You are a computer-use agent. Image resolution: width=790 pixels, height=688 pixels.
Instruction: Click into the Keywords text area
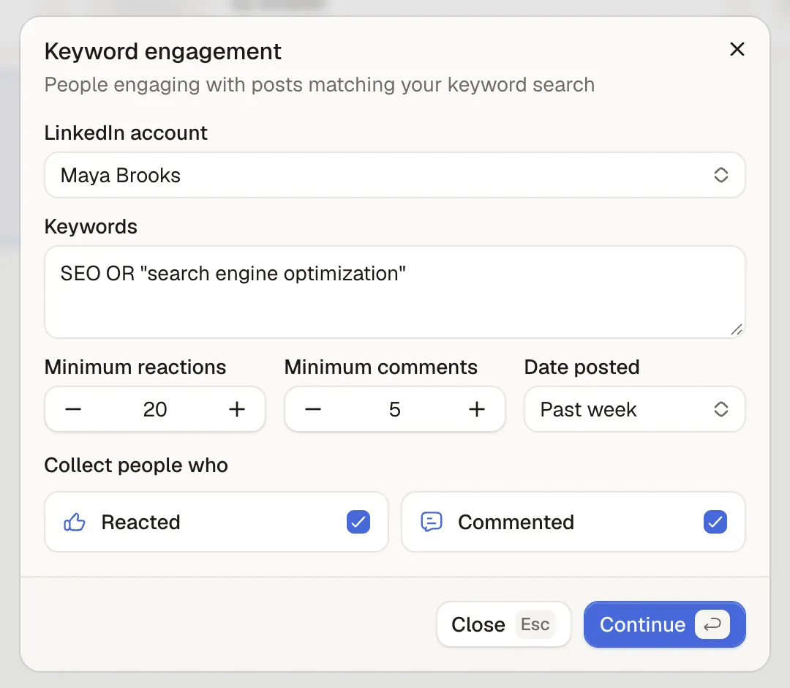[x=394, y=292]
